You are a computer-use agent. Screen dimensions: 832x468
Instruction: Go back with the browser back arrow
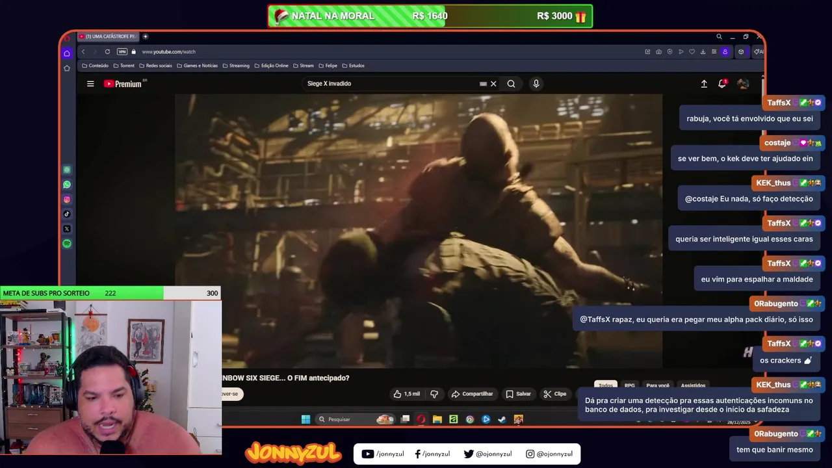click(x=83, y=52)
